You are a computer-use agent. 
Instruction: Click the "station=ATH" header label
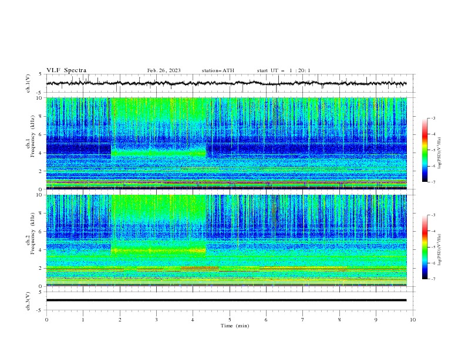pyautogui.click(x=218, y=70)
